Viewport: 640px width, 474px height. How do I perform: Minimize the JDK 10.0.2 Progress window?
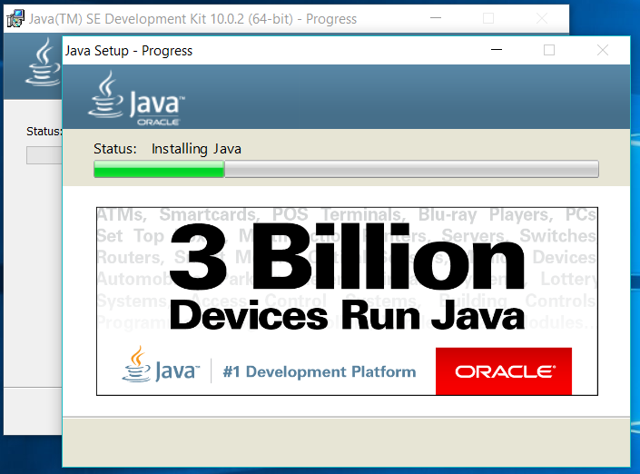pos(436,18)
